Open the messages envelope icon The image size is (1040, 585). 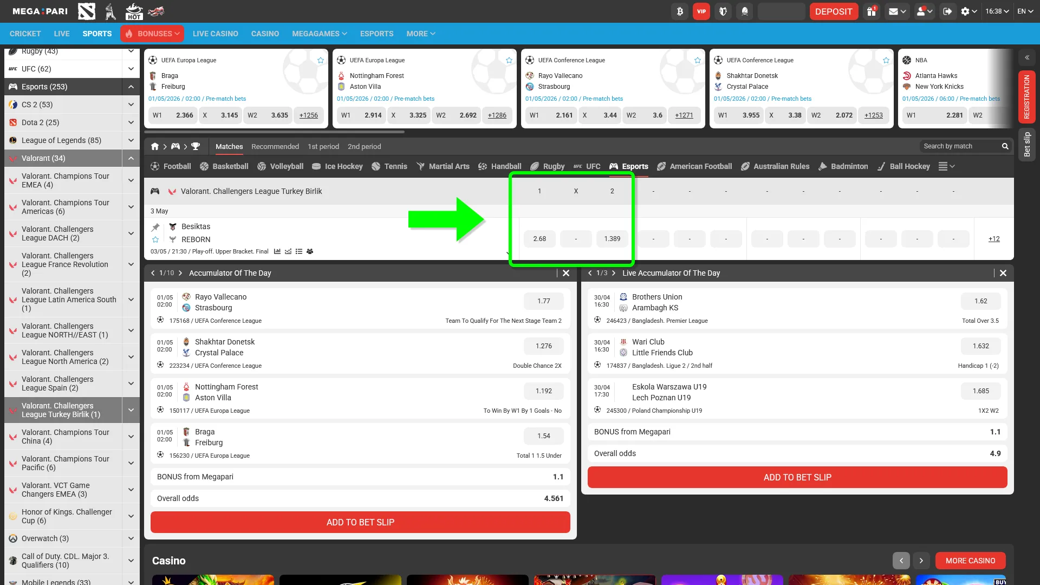(x=898, y=11)
